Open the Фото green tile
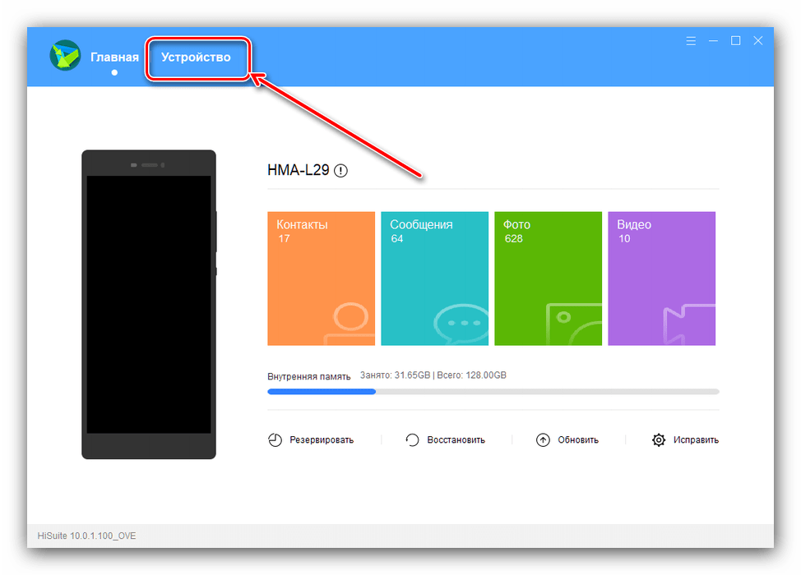This screenshot has width=801, height=575. (548, 278)
